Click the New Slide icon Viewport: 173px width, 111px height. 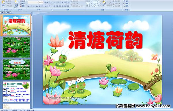pyautogui.click(x=16, y=3)
